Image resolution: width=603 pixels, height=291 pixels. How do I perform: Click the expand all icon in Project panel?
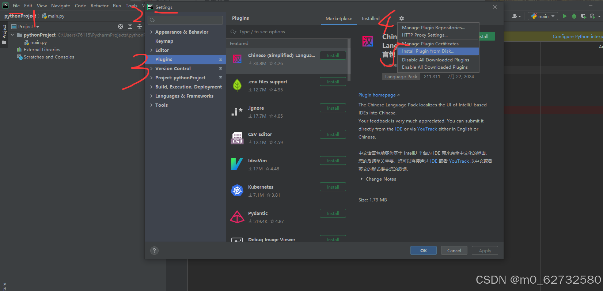click(x=130, y=26)
